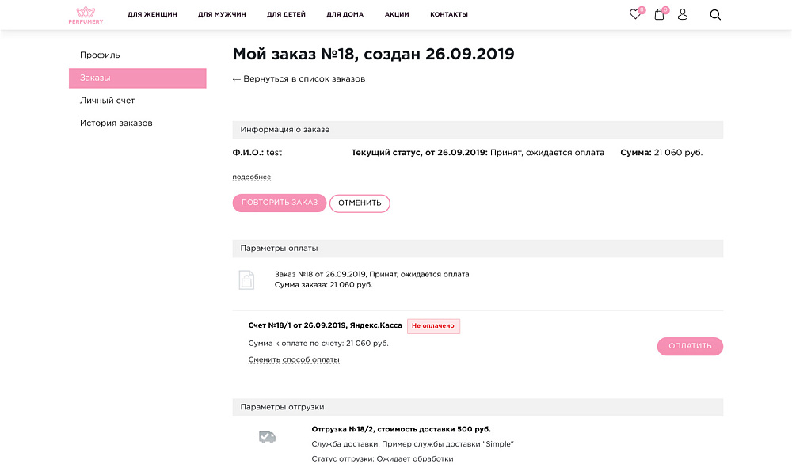Viewport: 792px width, 475px height.
Task: Open the ДЛЯ ЖЕНЩИН menu item
Action: pyautogui.click(x=151, y=13)
